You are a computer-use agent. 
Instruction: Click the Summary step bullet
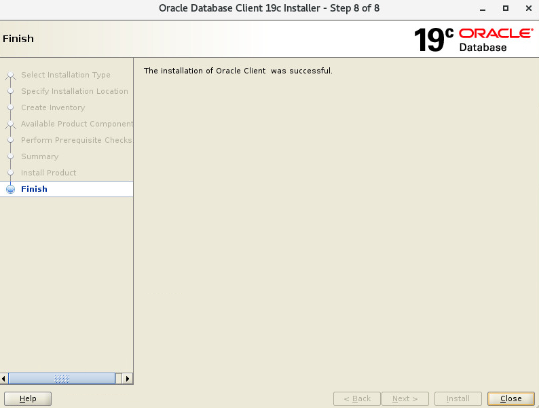coord(11,156)
